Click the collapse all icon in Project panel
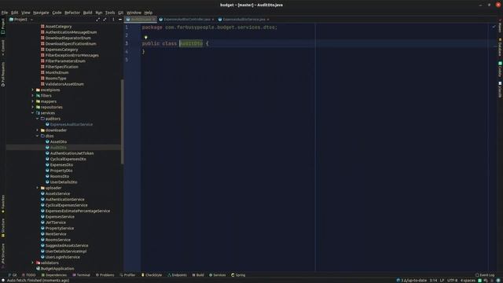Screen dimensions: 503x283 tap(105, 20)
